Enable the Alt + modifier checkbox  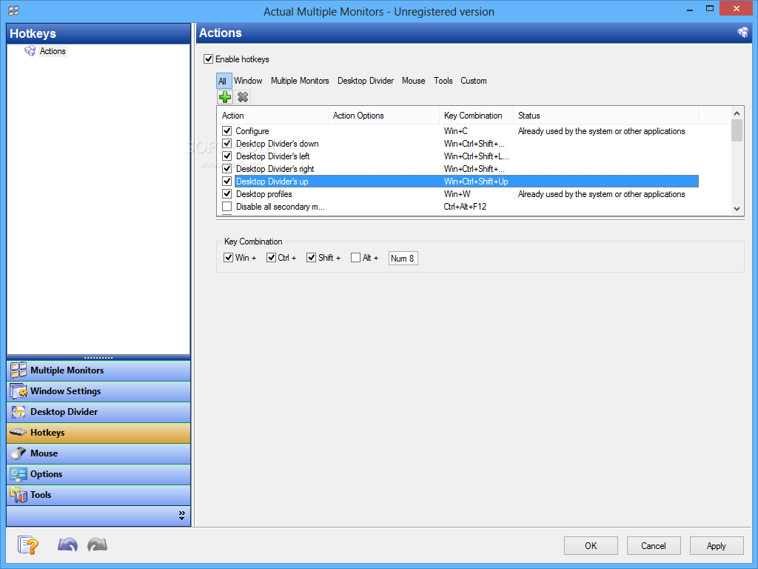tap(356, 257)
